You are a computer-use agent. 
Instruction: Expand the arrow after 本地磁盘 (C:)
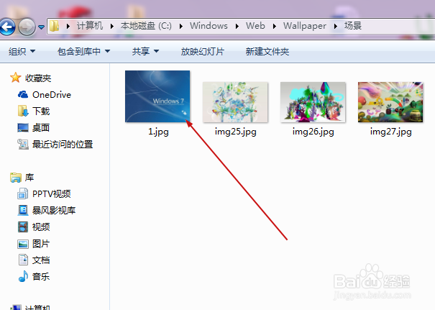[x=181, y=26]
